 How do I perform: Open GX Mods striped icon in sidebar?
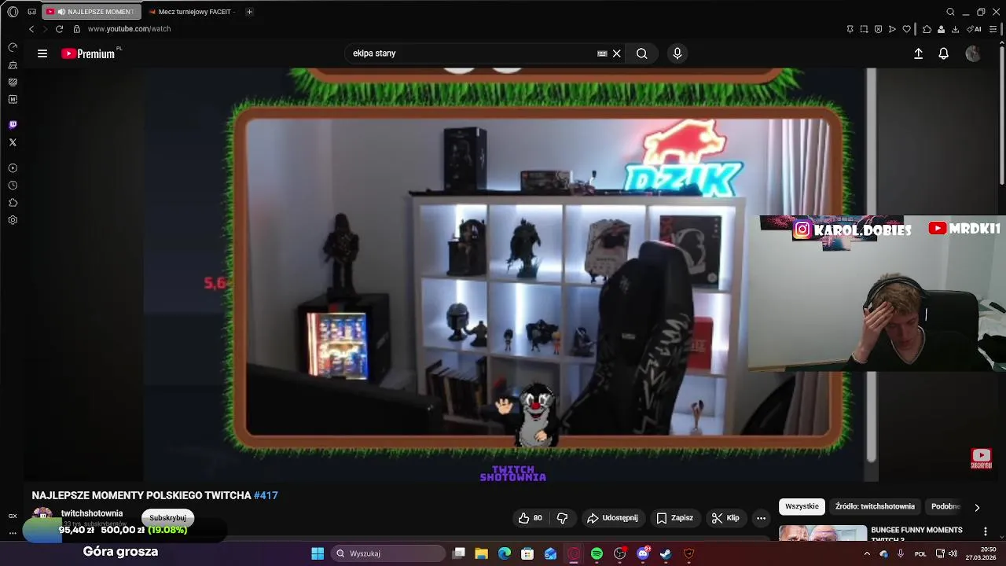13,83
